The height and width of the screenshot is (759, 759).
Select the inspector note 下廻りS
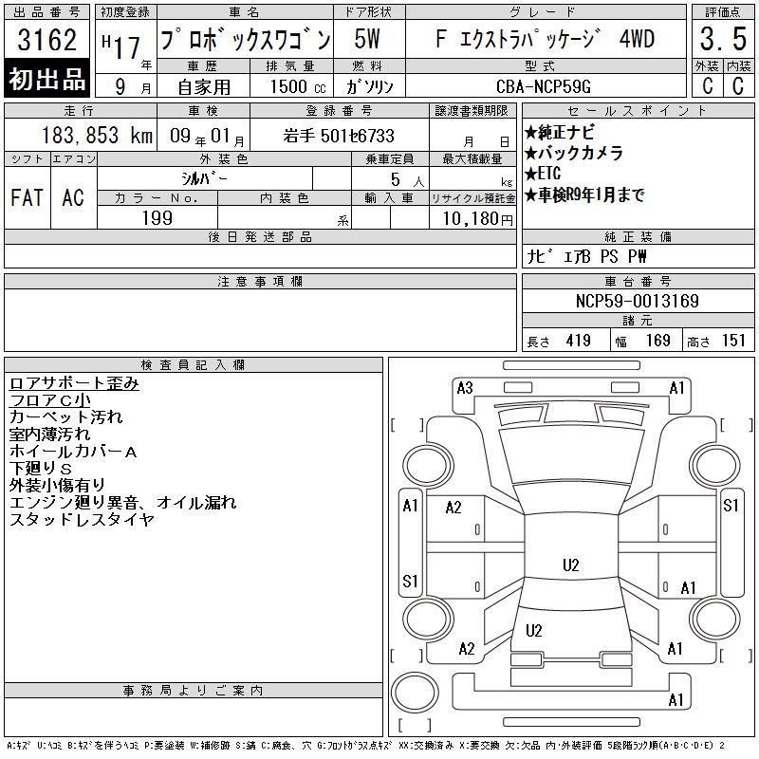(x=41, y=469)
